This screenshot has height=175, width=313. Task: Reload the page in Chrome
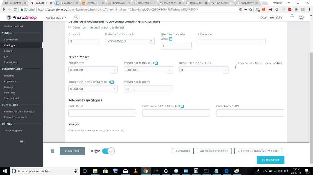pyautogui.click(x=15, y=10)
